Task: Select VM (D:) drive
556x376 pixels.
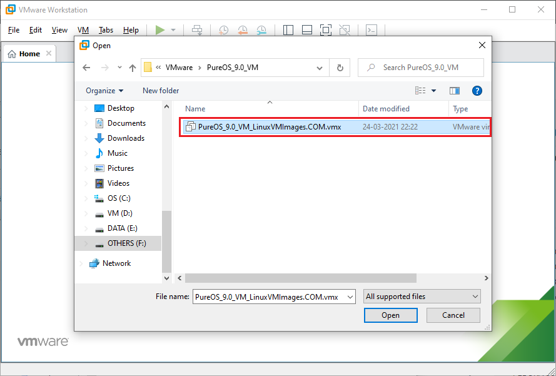Action: point(120,213)
